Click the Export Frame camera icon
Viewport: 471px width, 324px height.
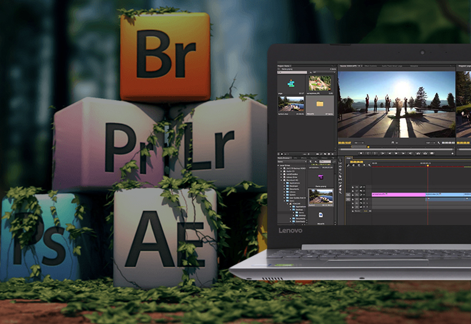(432, 153)
